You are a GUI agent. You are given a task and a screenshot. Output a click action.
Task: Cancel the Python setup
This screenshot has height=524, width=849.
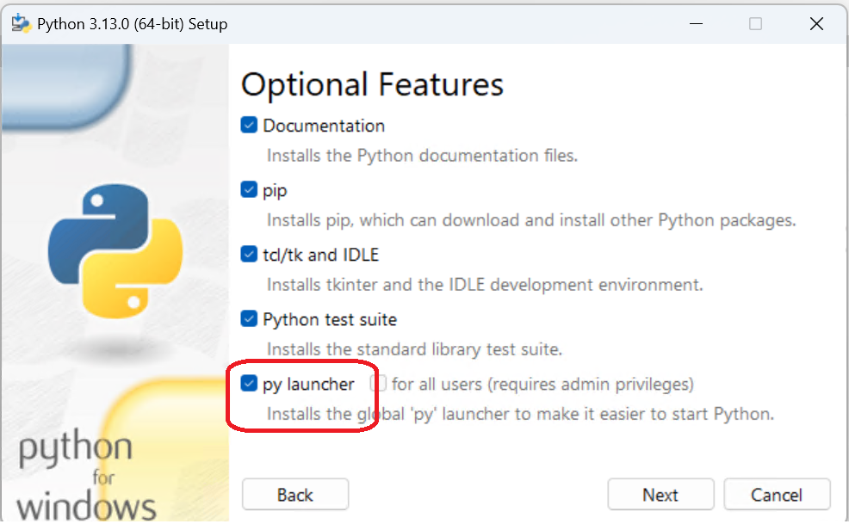point(777,495)
